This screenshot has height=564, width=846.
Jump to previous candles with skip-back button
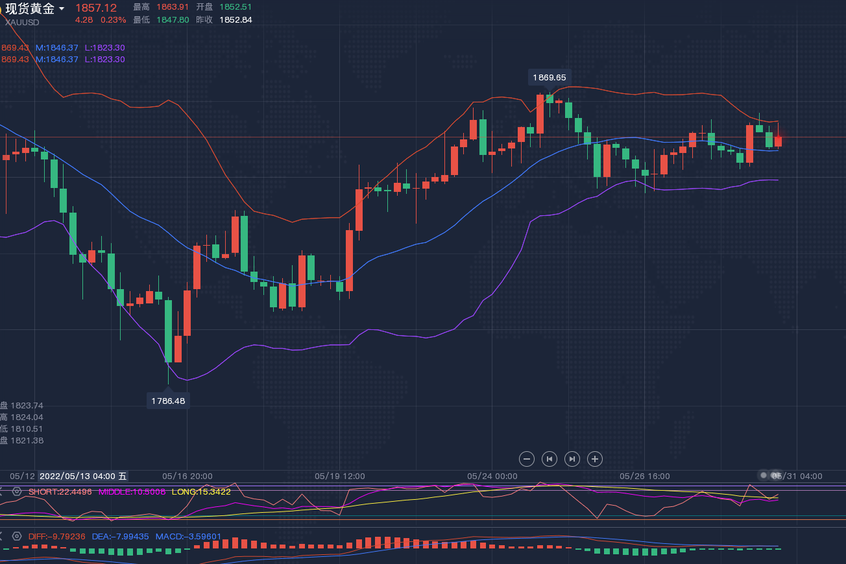(550, 459)
